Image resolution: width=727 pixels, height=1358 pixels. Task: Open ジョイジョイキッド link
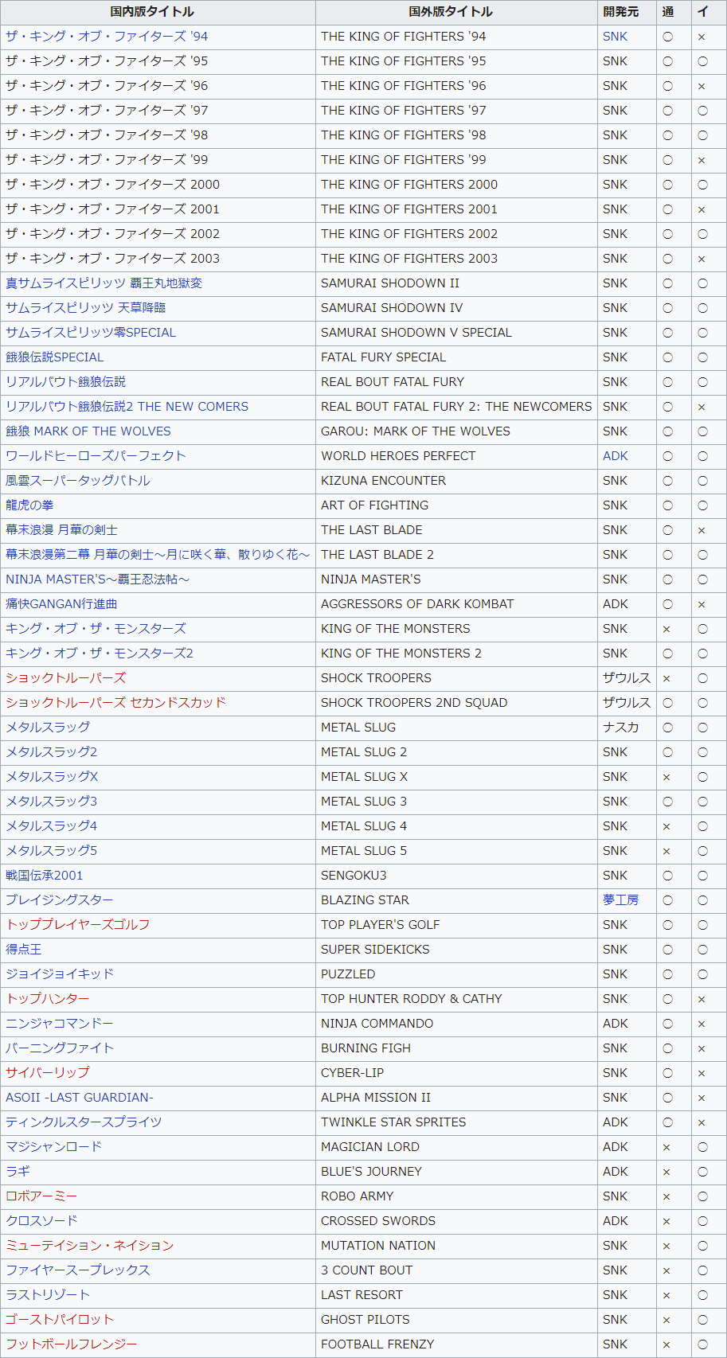pos(59,974)
